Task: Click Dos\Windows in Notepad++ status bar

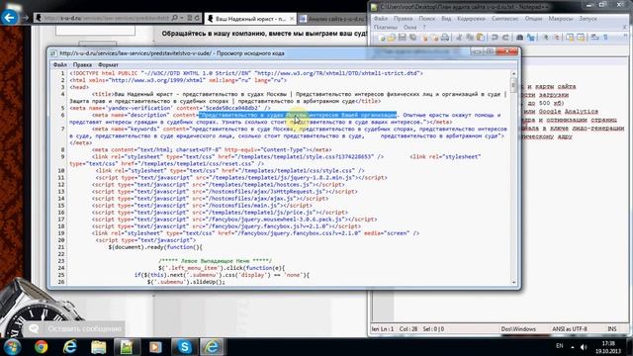Action: click(x=518, y=329)
